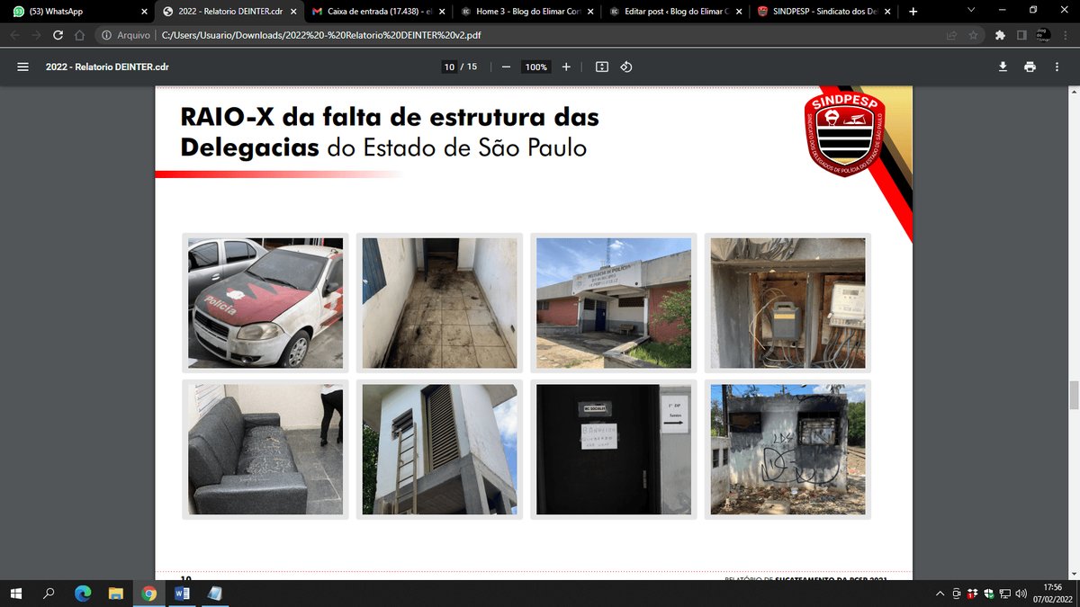Expand Chrome tab search chevron
This screenshot has height=607, width=1080.
point(970,11)
